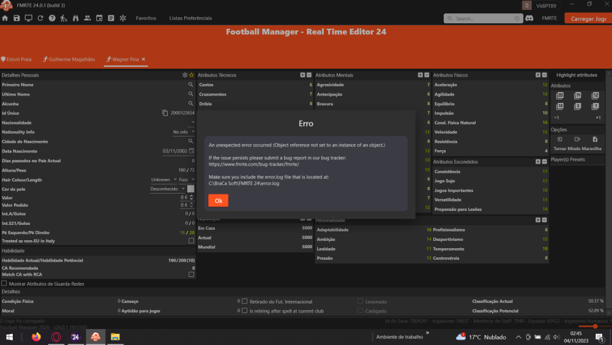Image resolution: width=612 pixels, height=345 pixels.
Task: Click the import icon under Opções
Action: point(560,139)
